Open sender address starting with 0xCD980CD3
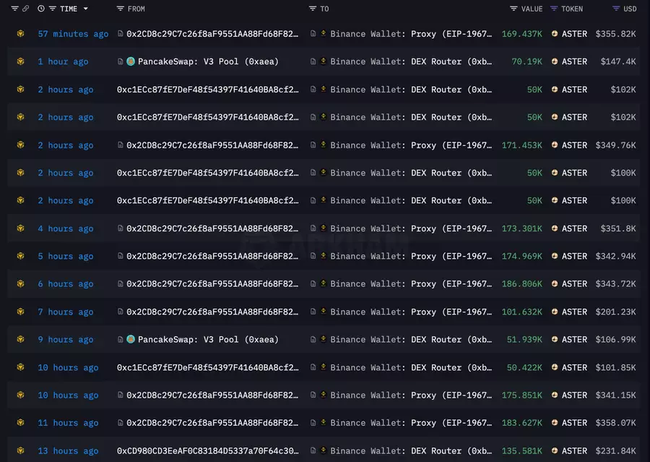This screenshot has height=462, width=650. pyautogui.click(x=207, y=451)
